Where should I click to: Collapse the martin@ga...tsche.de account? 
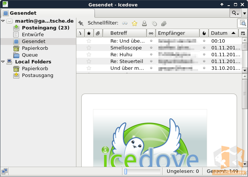[3, 21]
